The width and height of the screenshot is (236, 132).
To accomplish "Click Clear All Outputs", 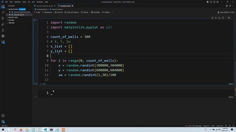I will click(x=72, y=12).
